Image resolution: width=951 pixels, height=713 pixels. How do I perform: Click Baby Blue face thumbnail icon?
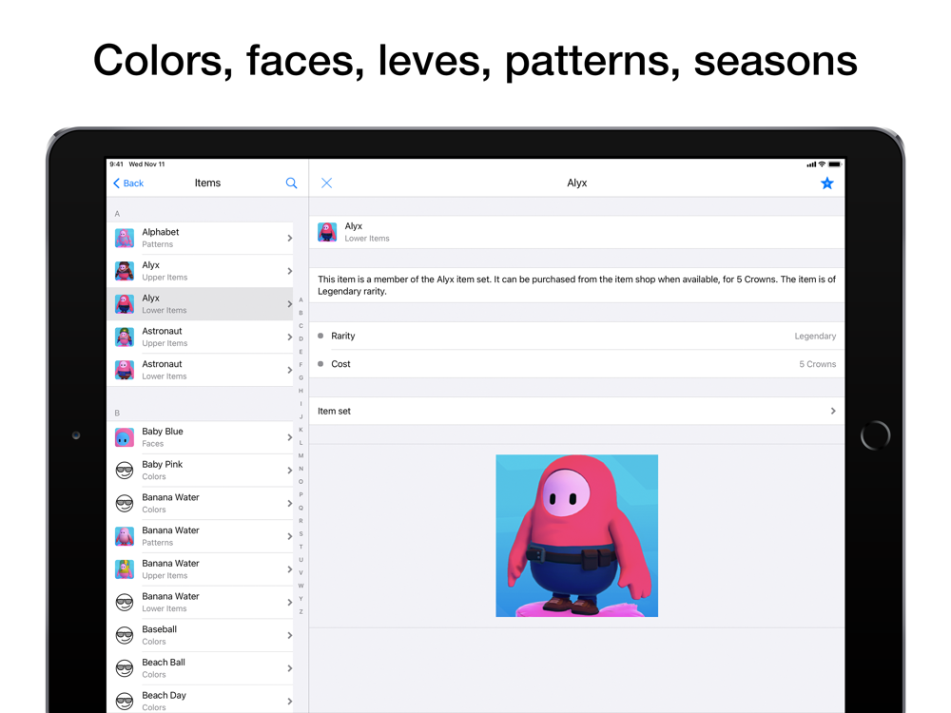coord(125,437)
